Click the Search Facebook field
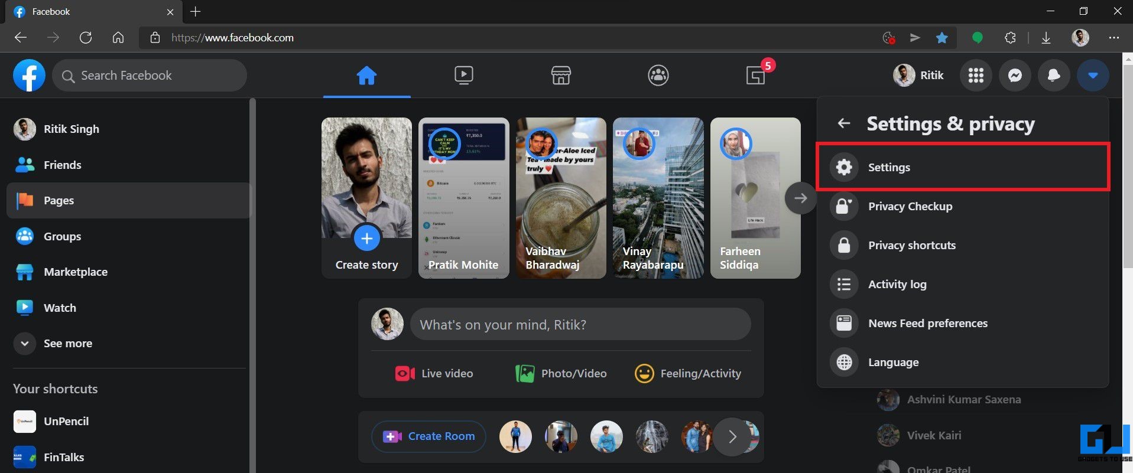The width and height of the screenshot is (1133, 473). pyautogui.click(x=150, y=75)
